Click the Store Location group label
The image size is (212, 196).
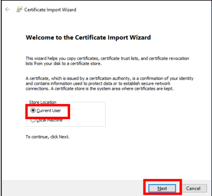point(43,102)
